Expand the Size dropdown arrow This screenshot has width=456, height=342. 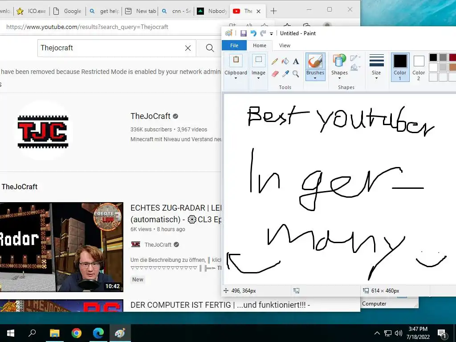pyautogui.click(x=376, y=78)
